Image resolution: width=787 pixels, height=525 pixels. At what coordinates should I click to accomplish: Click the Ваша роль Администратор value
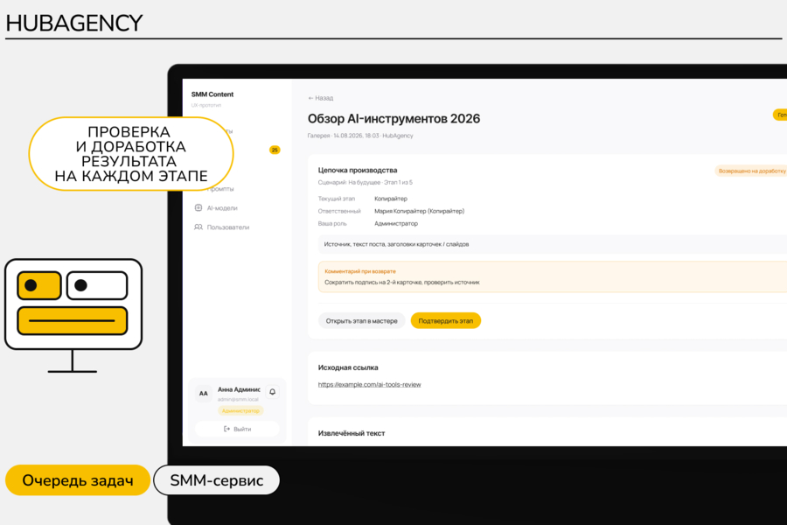[395, 224]
